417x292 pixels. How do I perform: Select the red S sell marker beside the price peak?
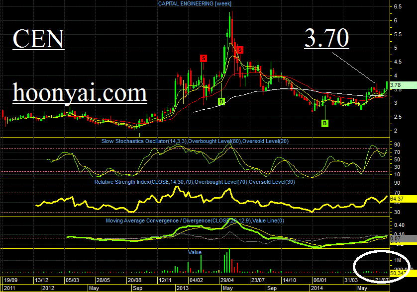pos(240,50)
